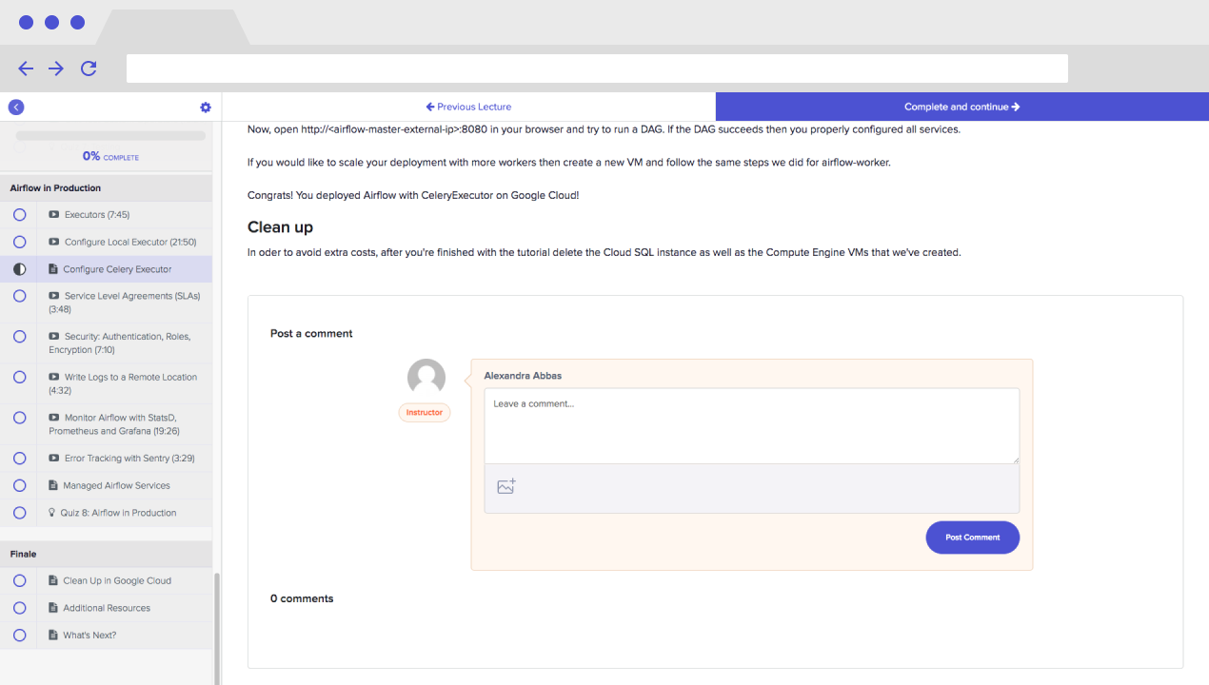Click the Instructor badge
This screenshot has width=1209, height=685.
point(425,412)
